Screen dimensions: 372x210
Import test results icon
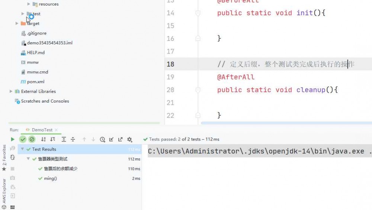pos(111,139)
